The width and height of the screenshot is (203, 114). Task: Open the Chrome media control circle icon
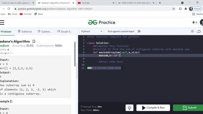pyautogui.click(x=182, y=3)
